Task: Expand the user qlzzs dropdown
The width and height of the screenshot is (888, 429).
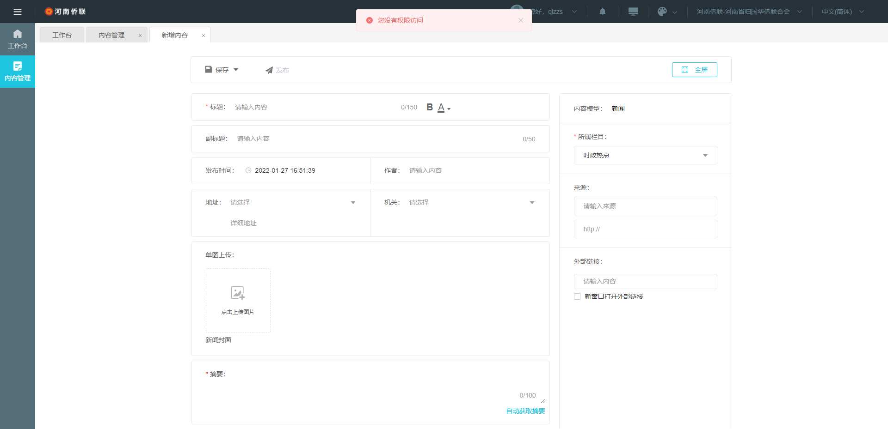Action: pyautogui.click(x=574, y=12)
